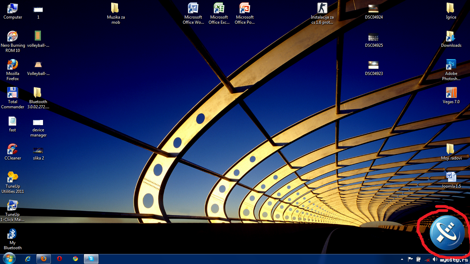Click the large blue satellite gadget icon
The height and width of the screenshot is (264, 470).
click(x=447, y=233)
